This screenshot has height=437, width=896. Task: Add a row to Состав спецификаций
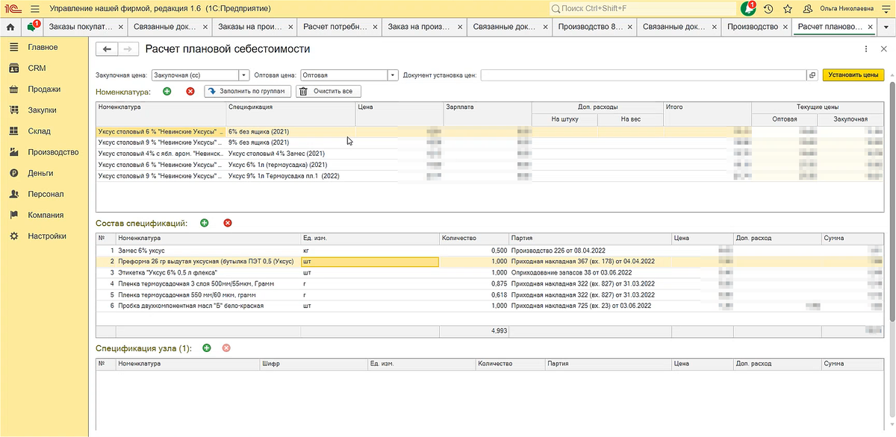(x=204, y=223)
